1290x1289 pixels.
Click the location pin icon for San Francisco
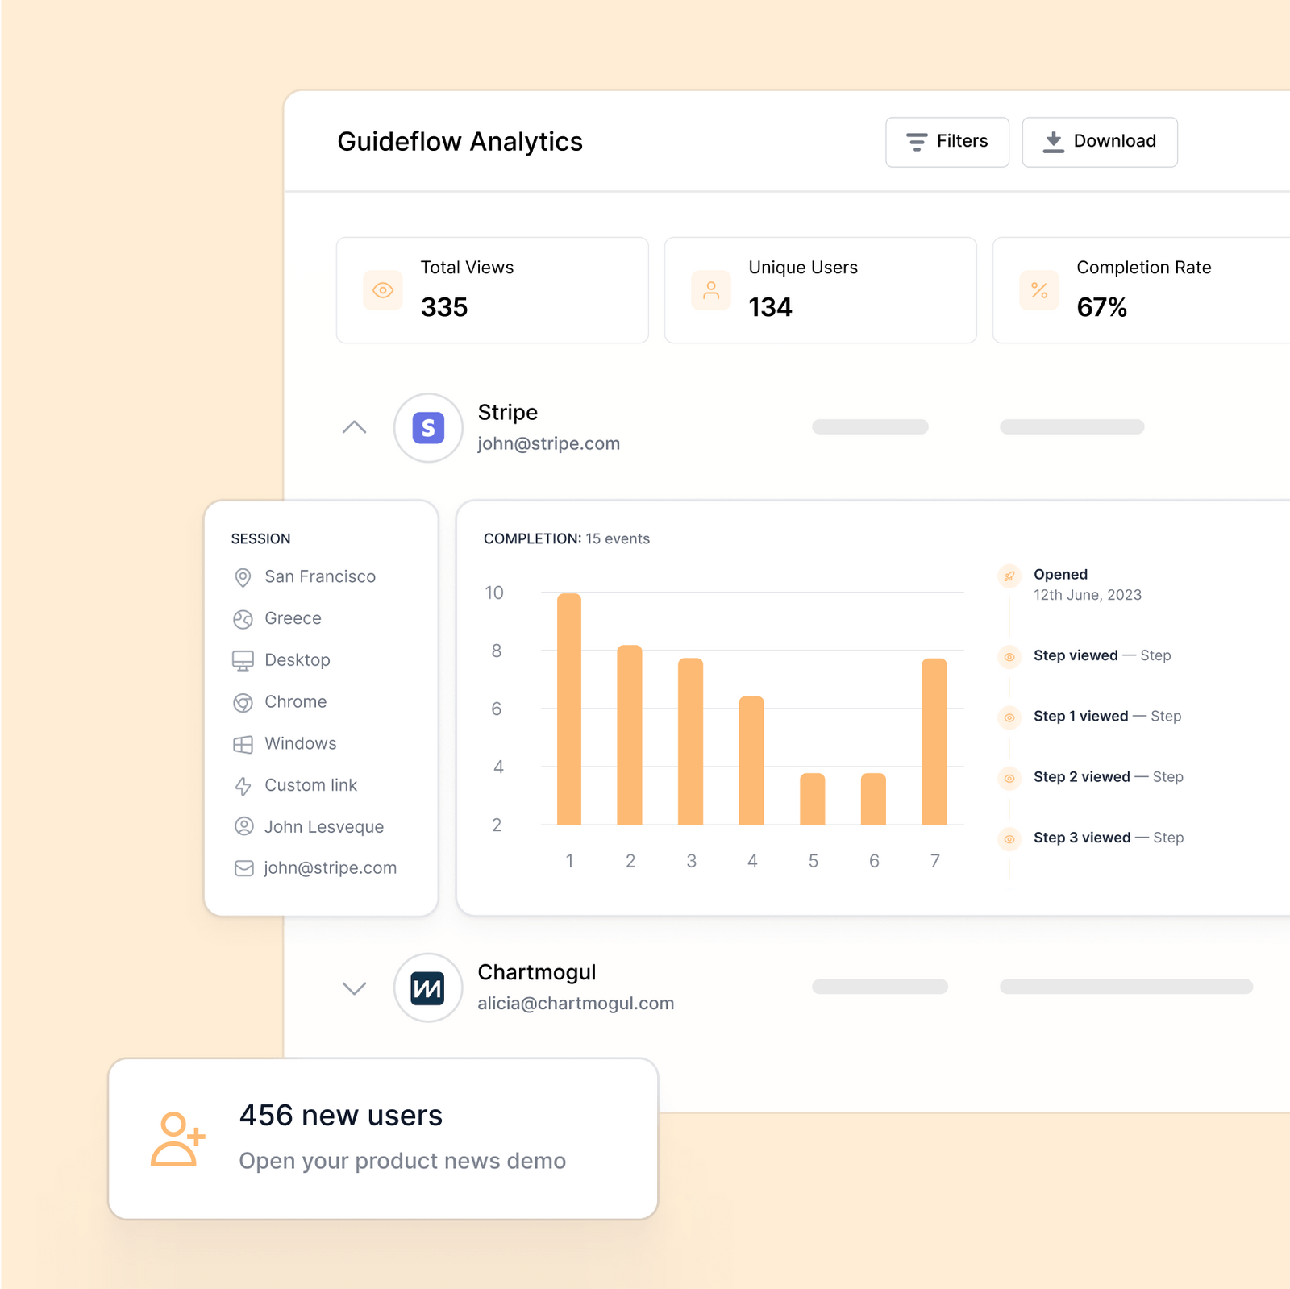[243, 576]
